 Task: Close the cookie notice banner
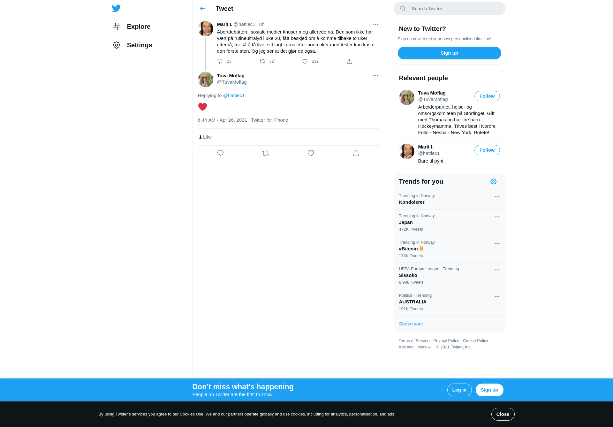point(503,414)
